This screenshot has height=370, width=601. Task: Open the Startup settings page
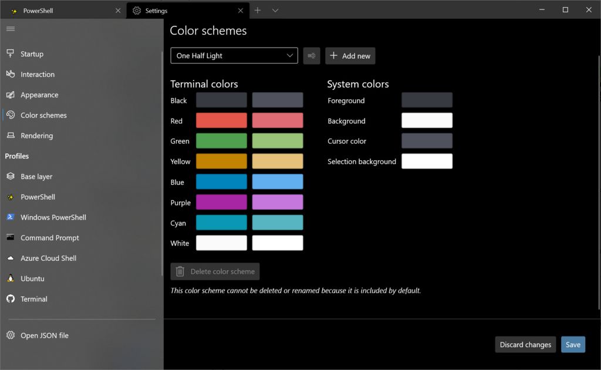pyautogui.click(x=82, y=53)
